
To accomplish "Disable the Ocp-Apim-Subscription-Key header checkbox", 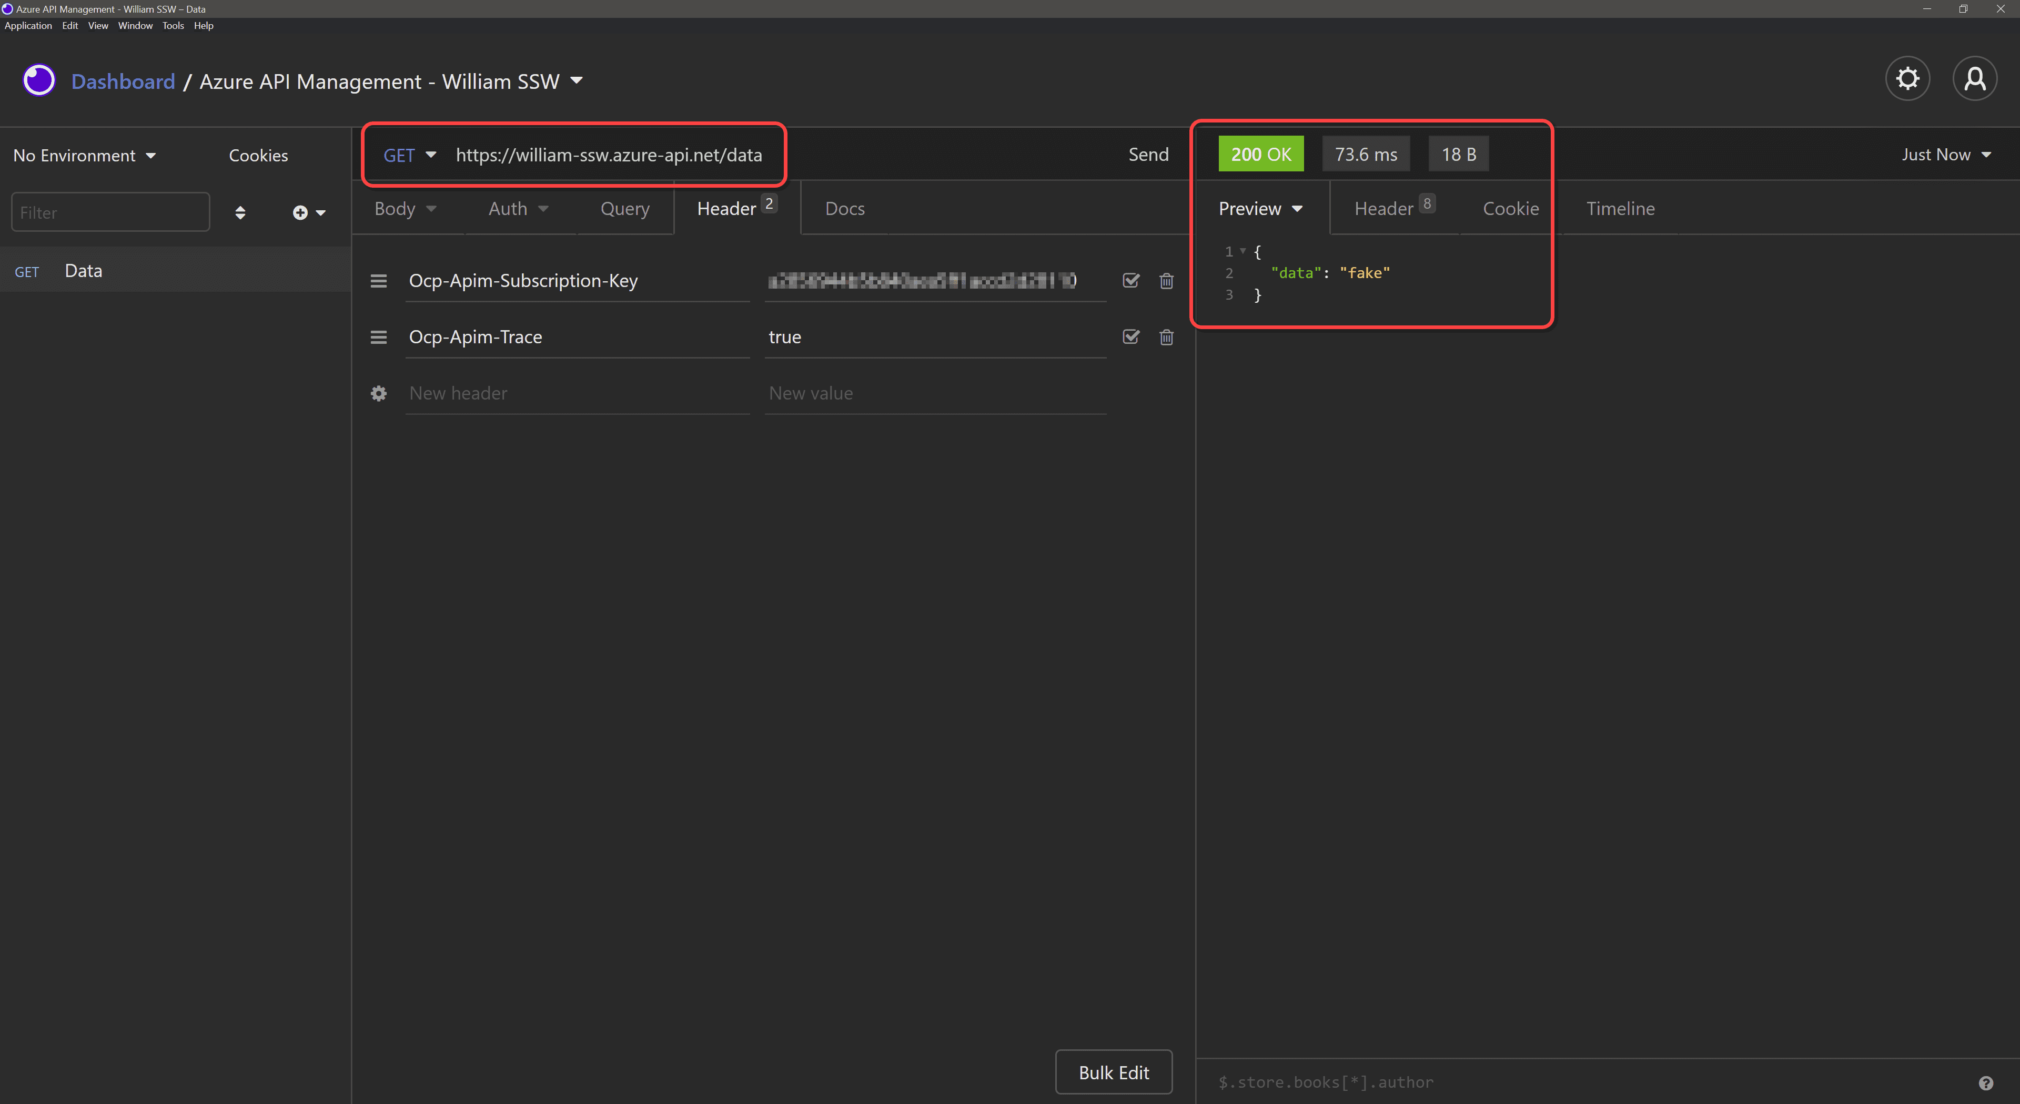I will 1131,281.
